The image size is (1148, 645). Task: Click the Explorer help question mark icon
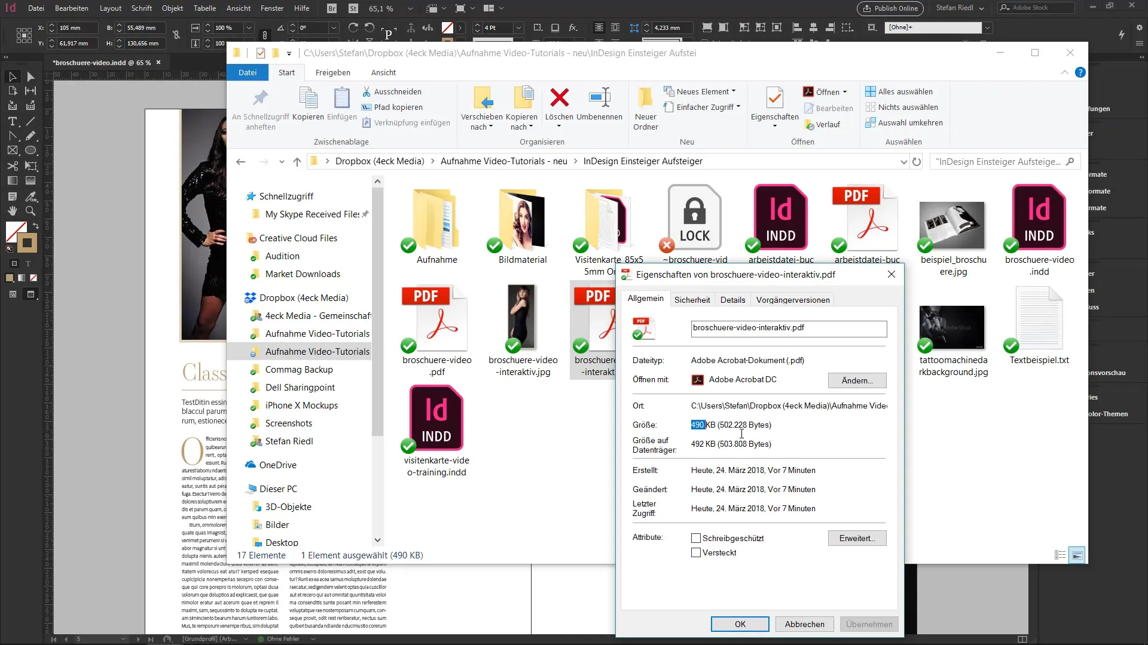[x=1080, y=72]
